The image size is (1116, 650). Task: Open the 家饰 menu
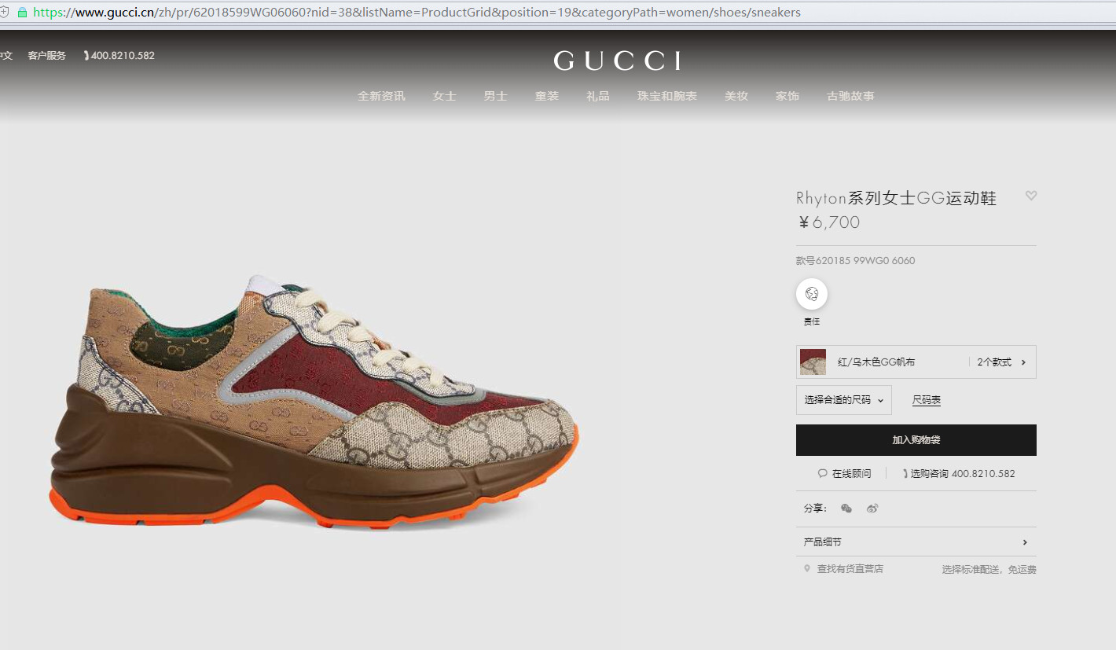(787, 96)
